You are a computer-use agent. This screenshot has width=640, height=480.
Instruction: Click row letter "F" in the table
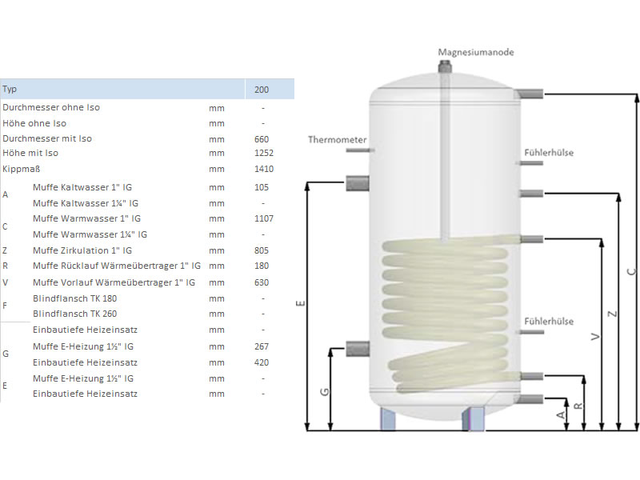pos(5,306)
